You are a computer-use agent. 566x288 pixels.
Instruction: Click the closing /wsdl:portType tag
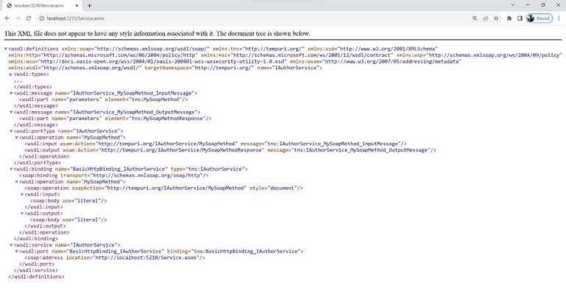(x=37, y=163)
